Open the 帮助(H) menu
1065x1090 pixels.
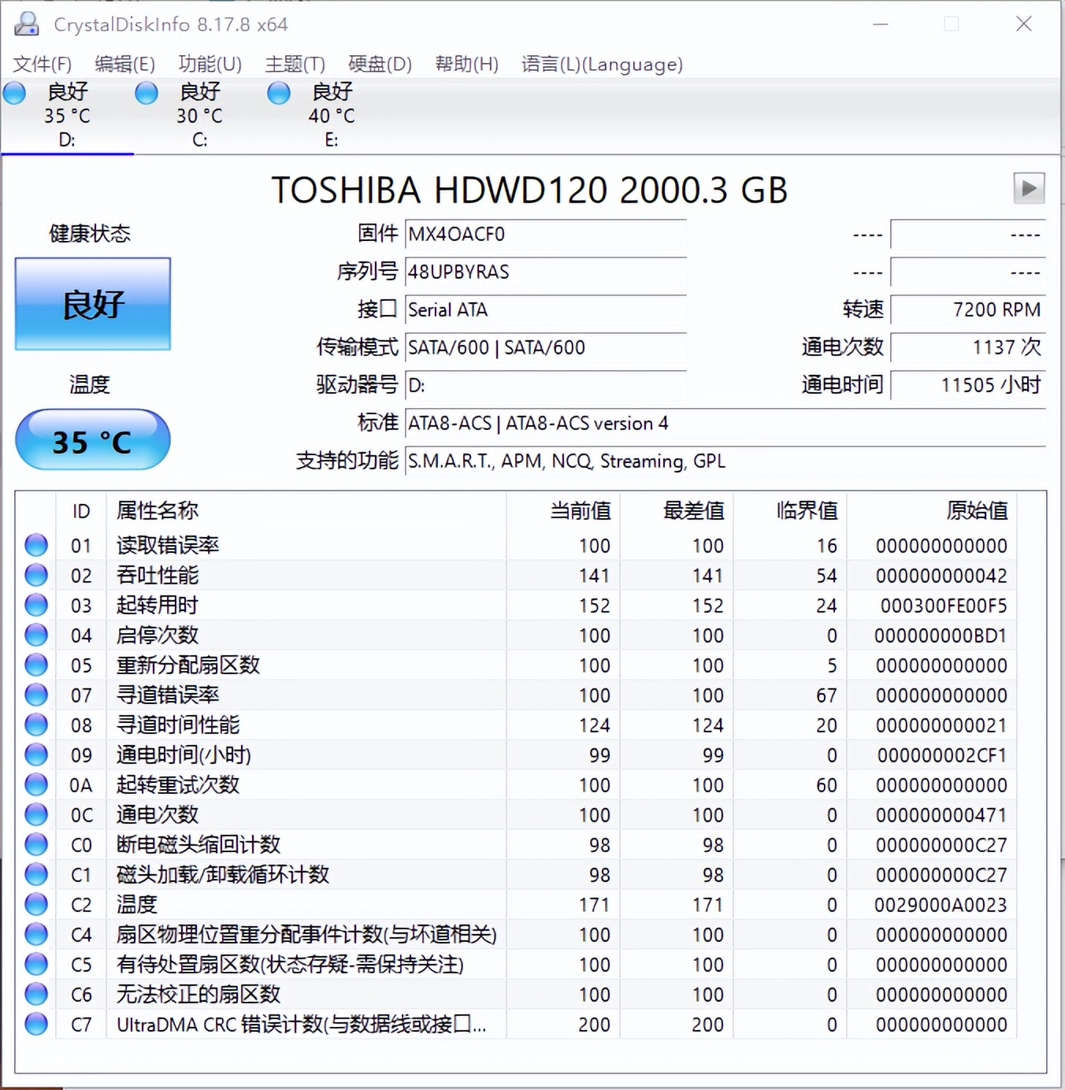(467, 64)
